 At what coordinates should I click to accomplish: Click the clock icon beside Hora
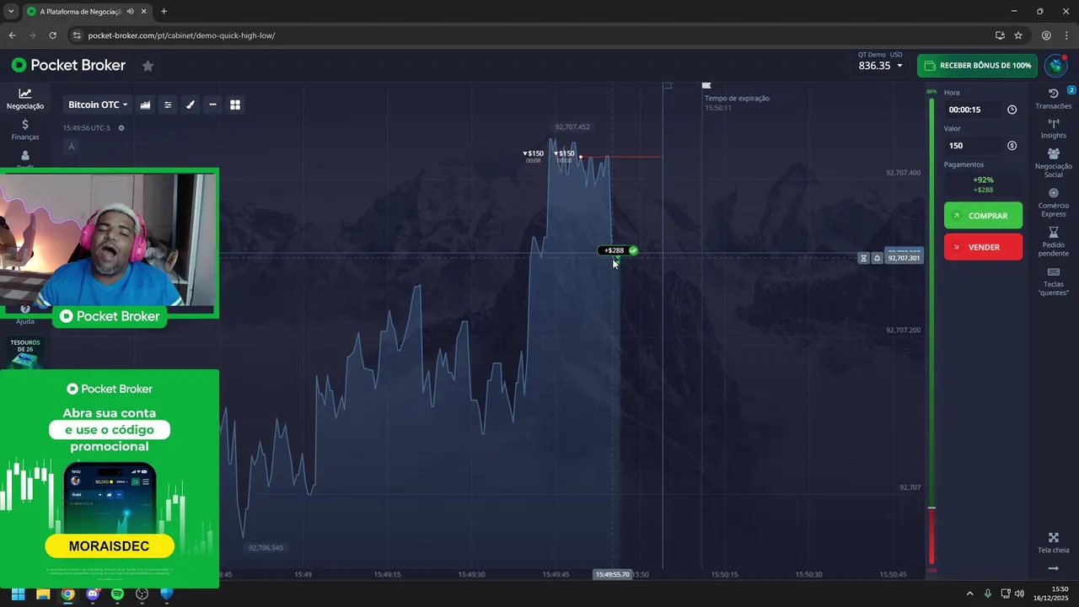click(x=1012, y=110)
